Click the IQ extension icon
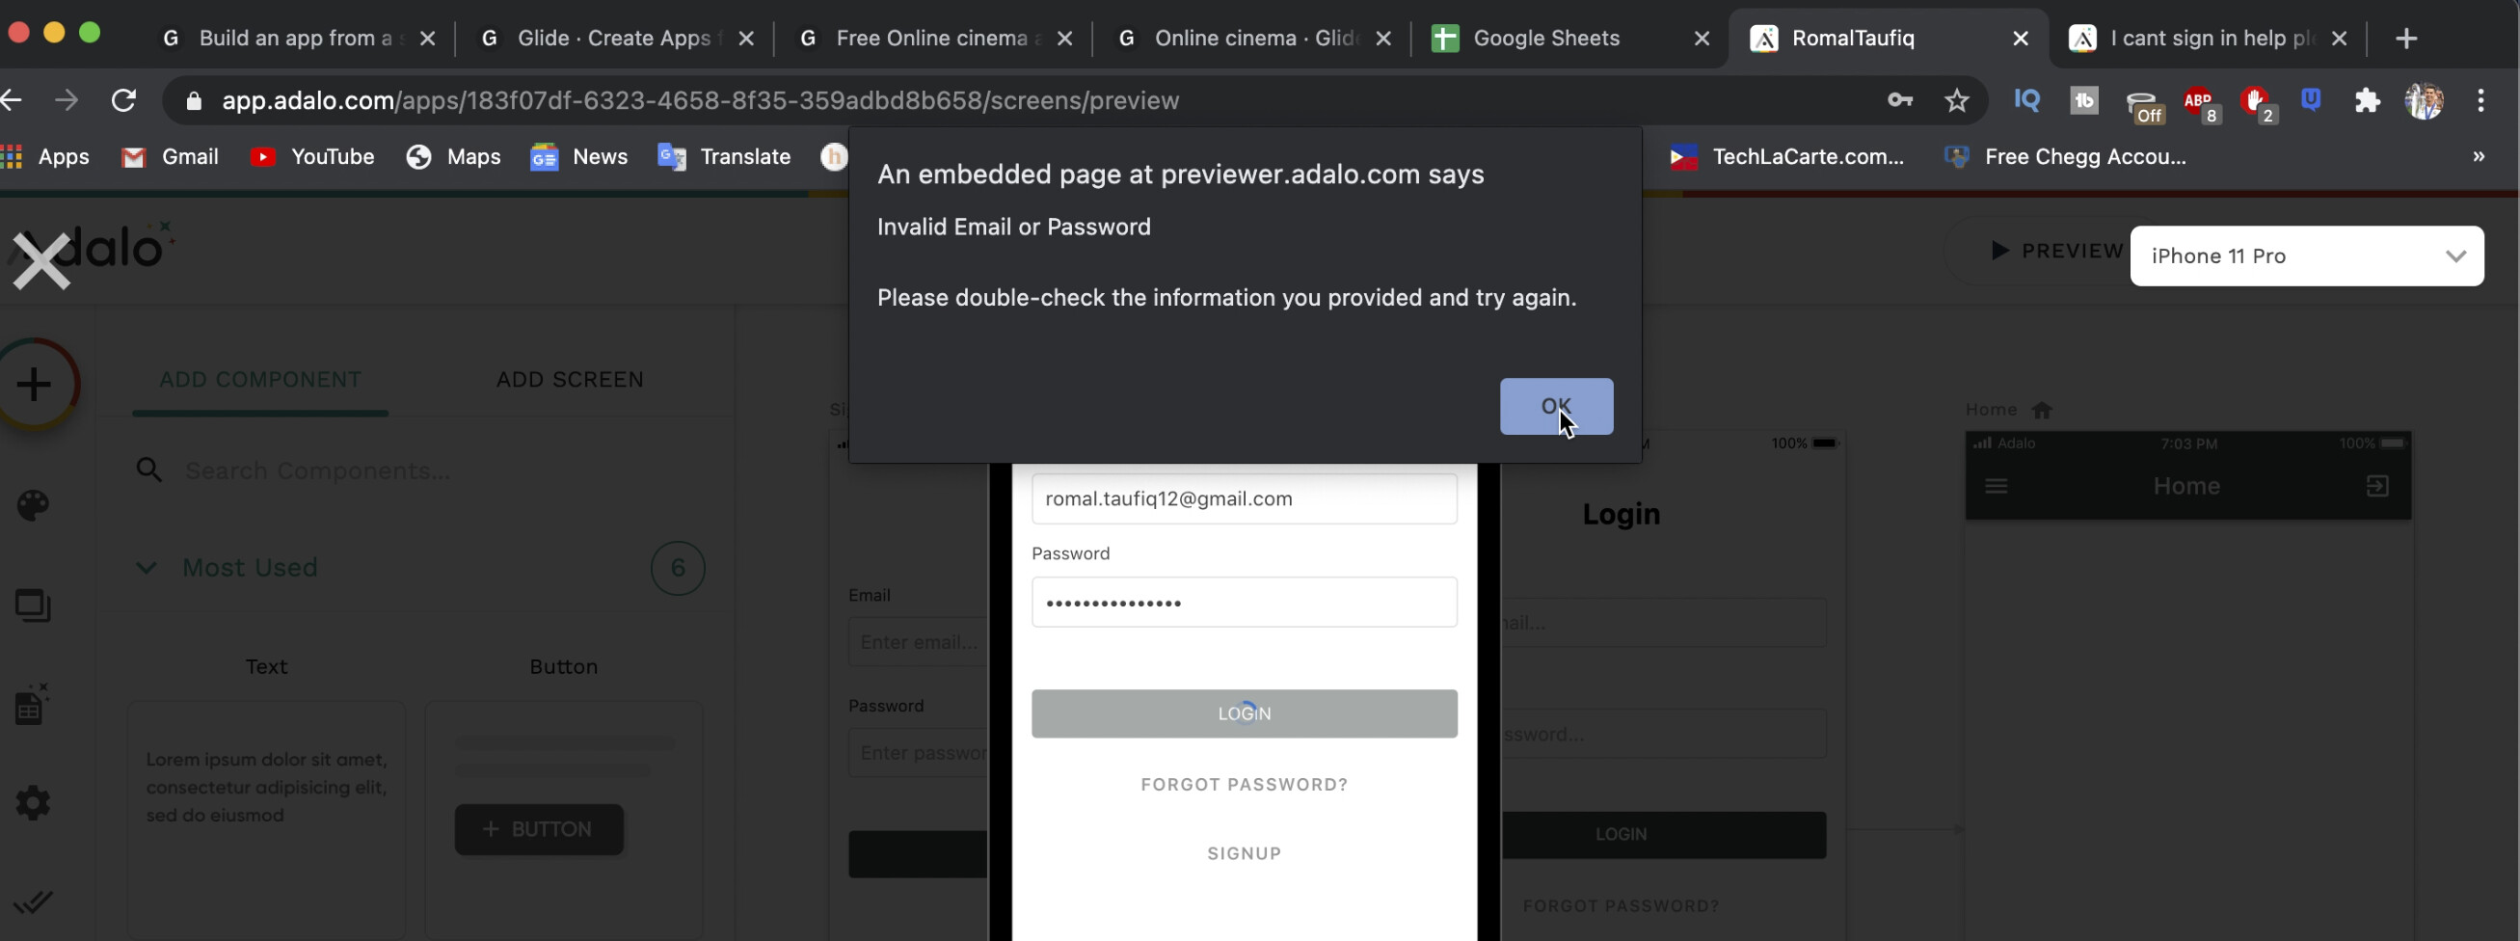 (x=2027, y=99)
